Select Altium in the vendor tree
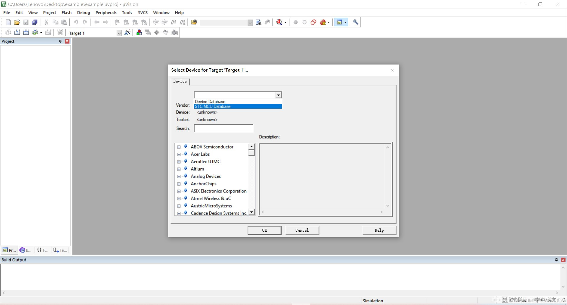 (197, 169)
